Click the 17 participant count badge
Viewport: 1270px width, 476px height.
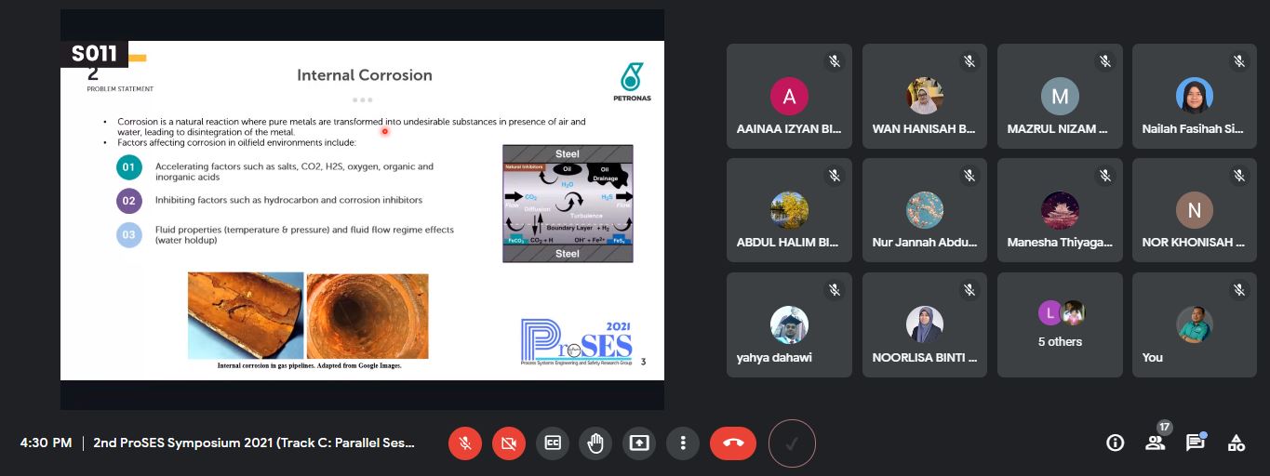coord(1163,427)
